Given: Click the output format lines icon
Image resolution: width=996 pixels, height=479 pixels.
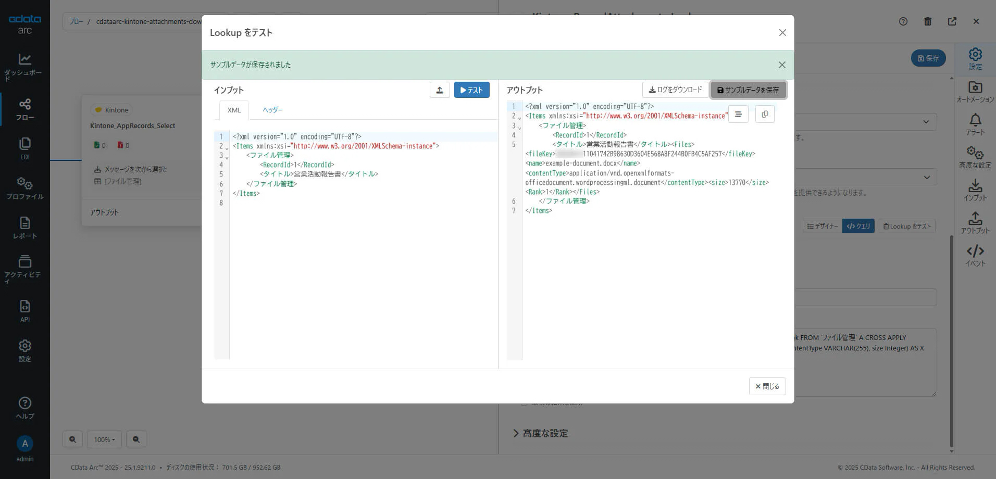Looking at the screenshot, I should (x=738, y=114).
